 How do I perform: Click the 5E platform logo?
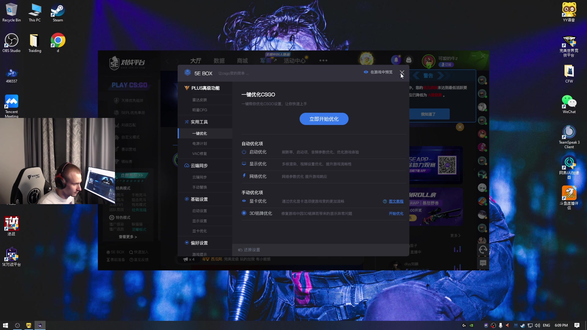point(127,63)
